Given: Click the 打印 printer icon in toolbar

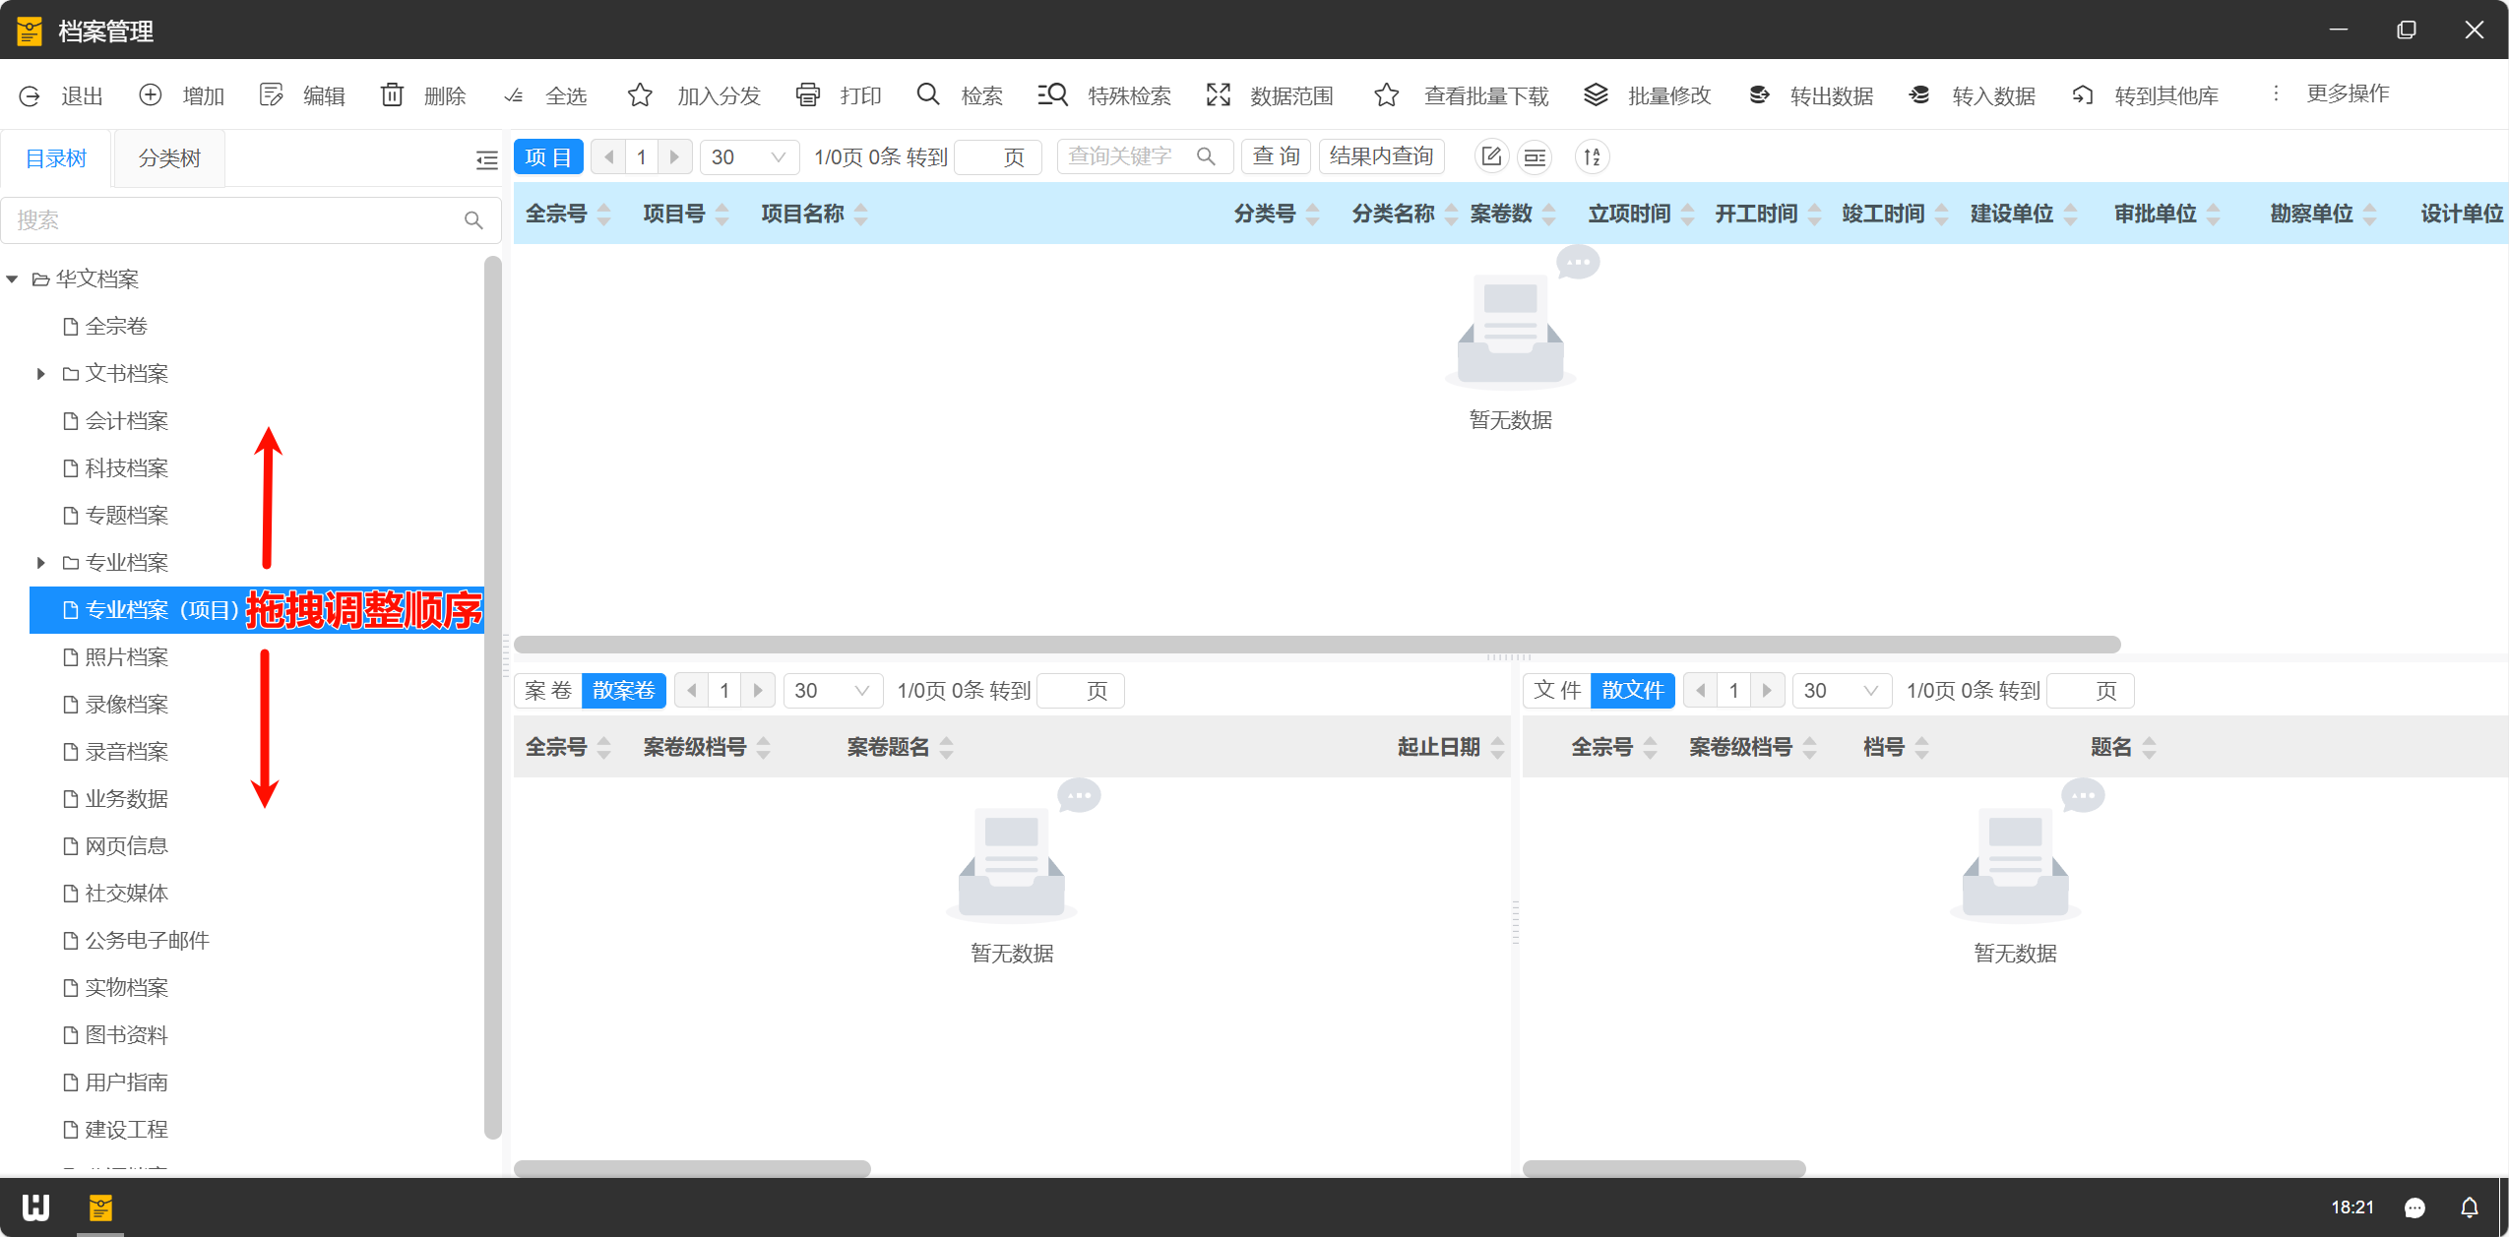Looking at the screenshot, I should click(x=807, y=94).
